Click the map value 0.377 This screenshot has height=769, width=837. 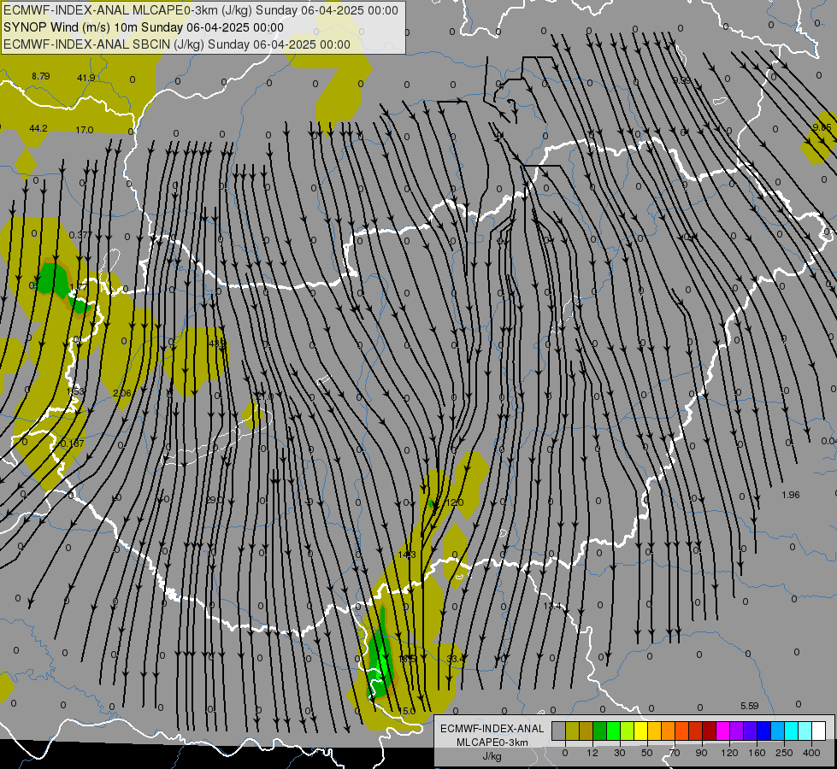point(80,235)
